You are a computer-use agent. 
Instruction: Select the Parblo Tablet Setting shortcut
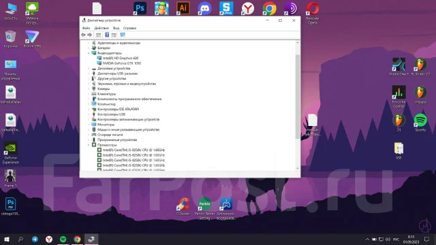pyautogui.click(x=204, y=209)
